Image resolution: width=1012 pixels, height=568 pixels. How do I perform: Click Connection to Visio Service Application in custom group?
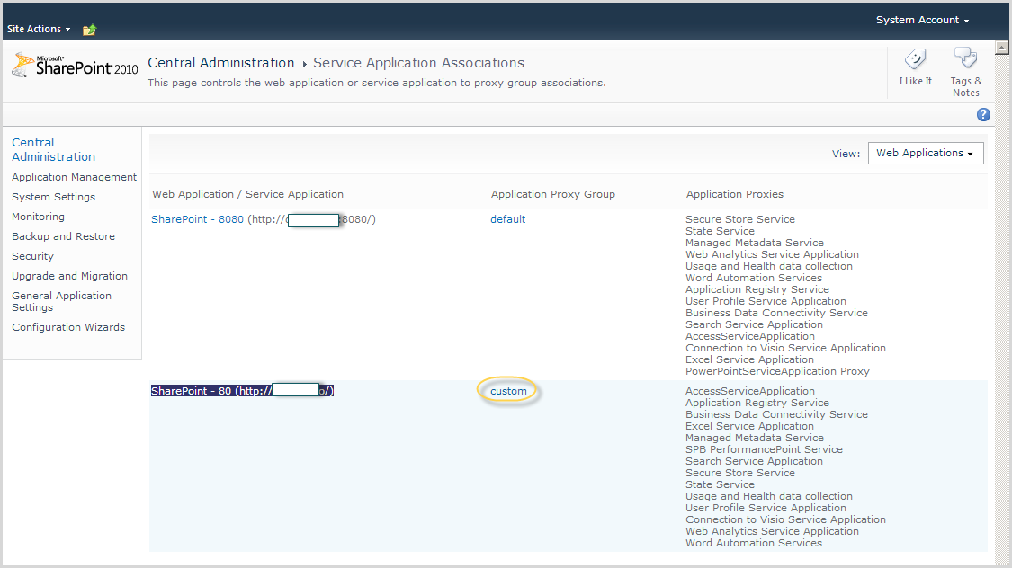[785, 519]
